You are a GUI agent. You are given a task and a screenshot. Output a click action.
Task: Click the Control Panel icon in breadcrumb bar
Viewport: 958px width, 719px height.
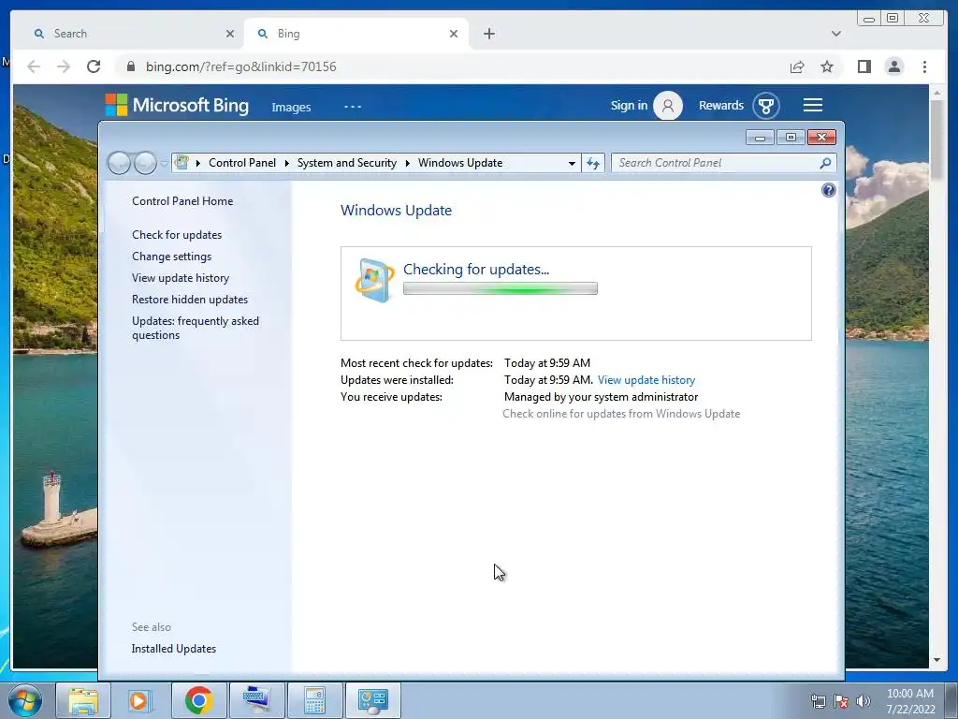coord(181,163)
